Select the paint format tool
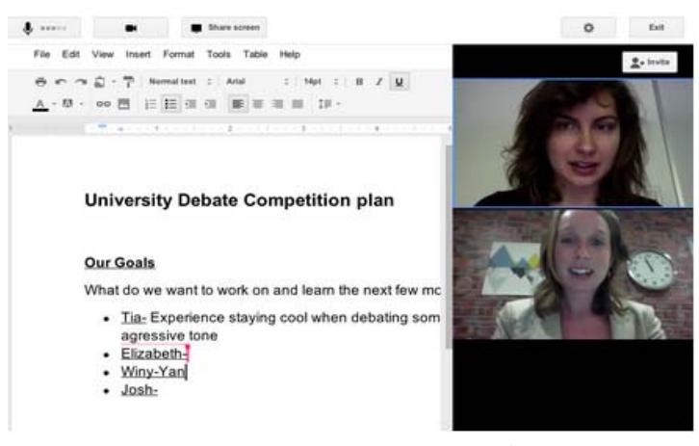699x446 pixels. click(128, 82)
